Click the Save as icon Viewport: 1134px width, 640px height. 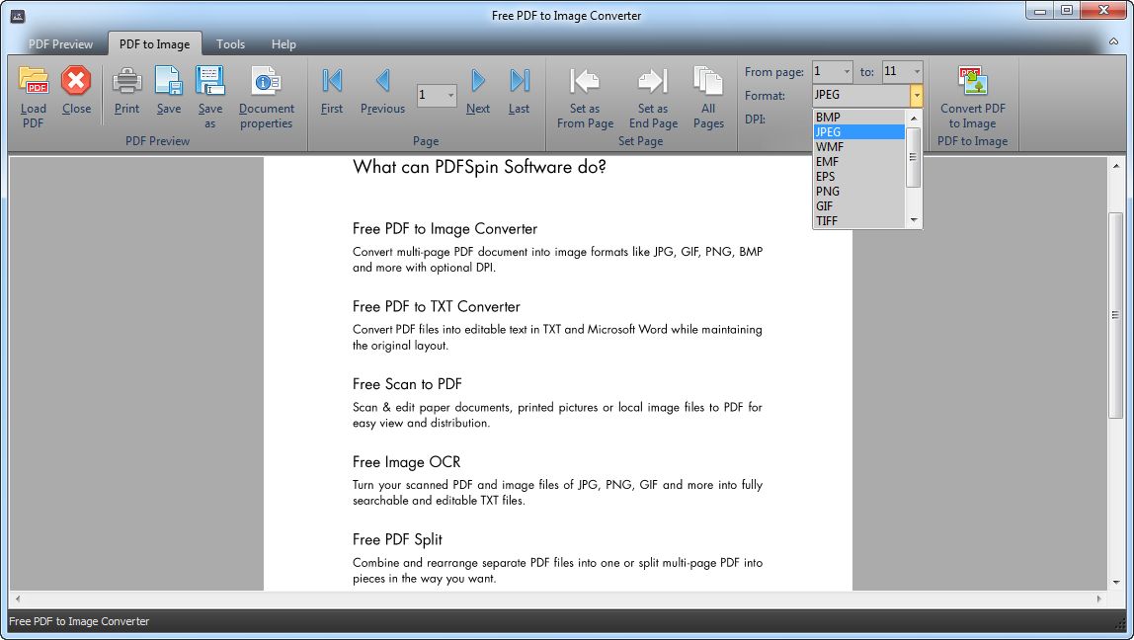tap(209, 80)
